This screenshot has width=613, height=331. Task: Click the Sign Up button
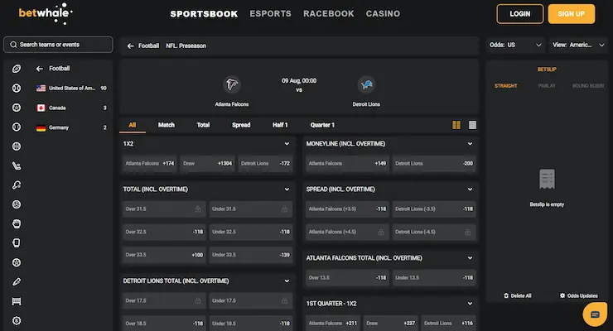572,14
